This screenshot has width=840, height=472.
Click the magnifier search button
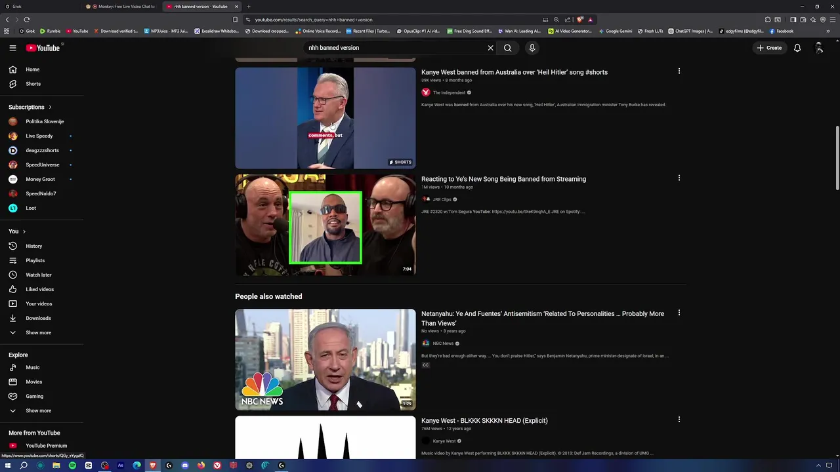coord(507,48)
